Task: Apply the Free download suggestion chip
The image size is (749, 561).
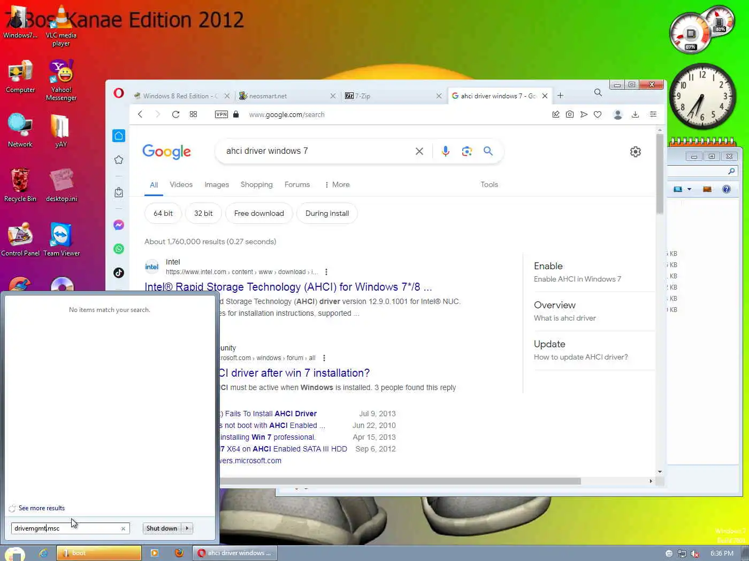Action: 259,213
